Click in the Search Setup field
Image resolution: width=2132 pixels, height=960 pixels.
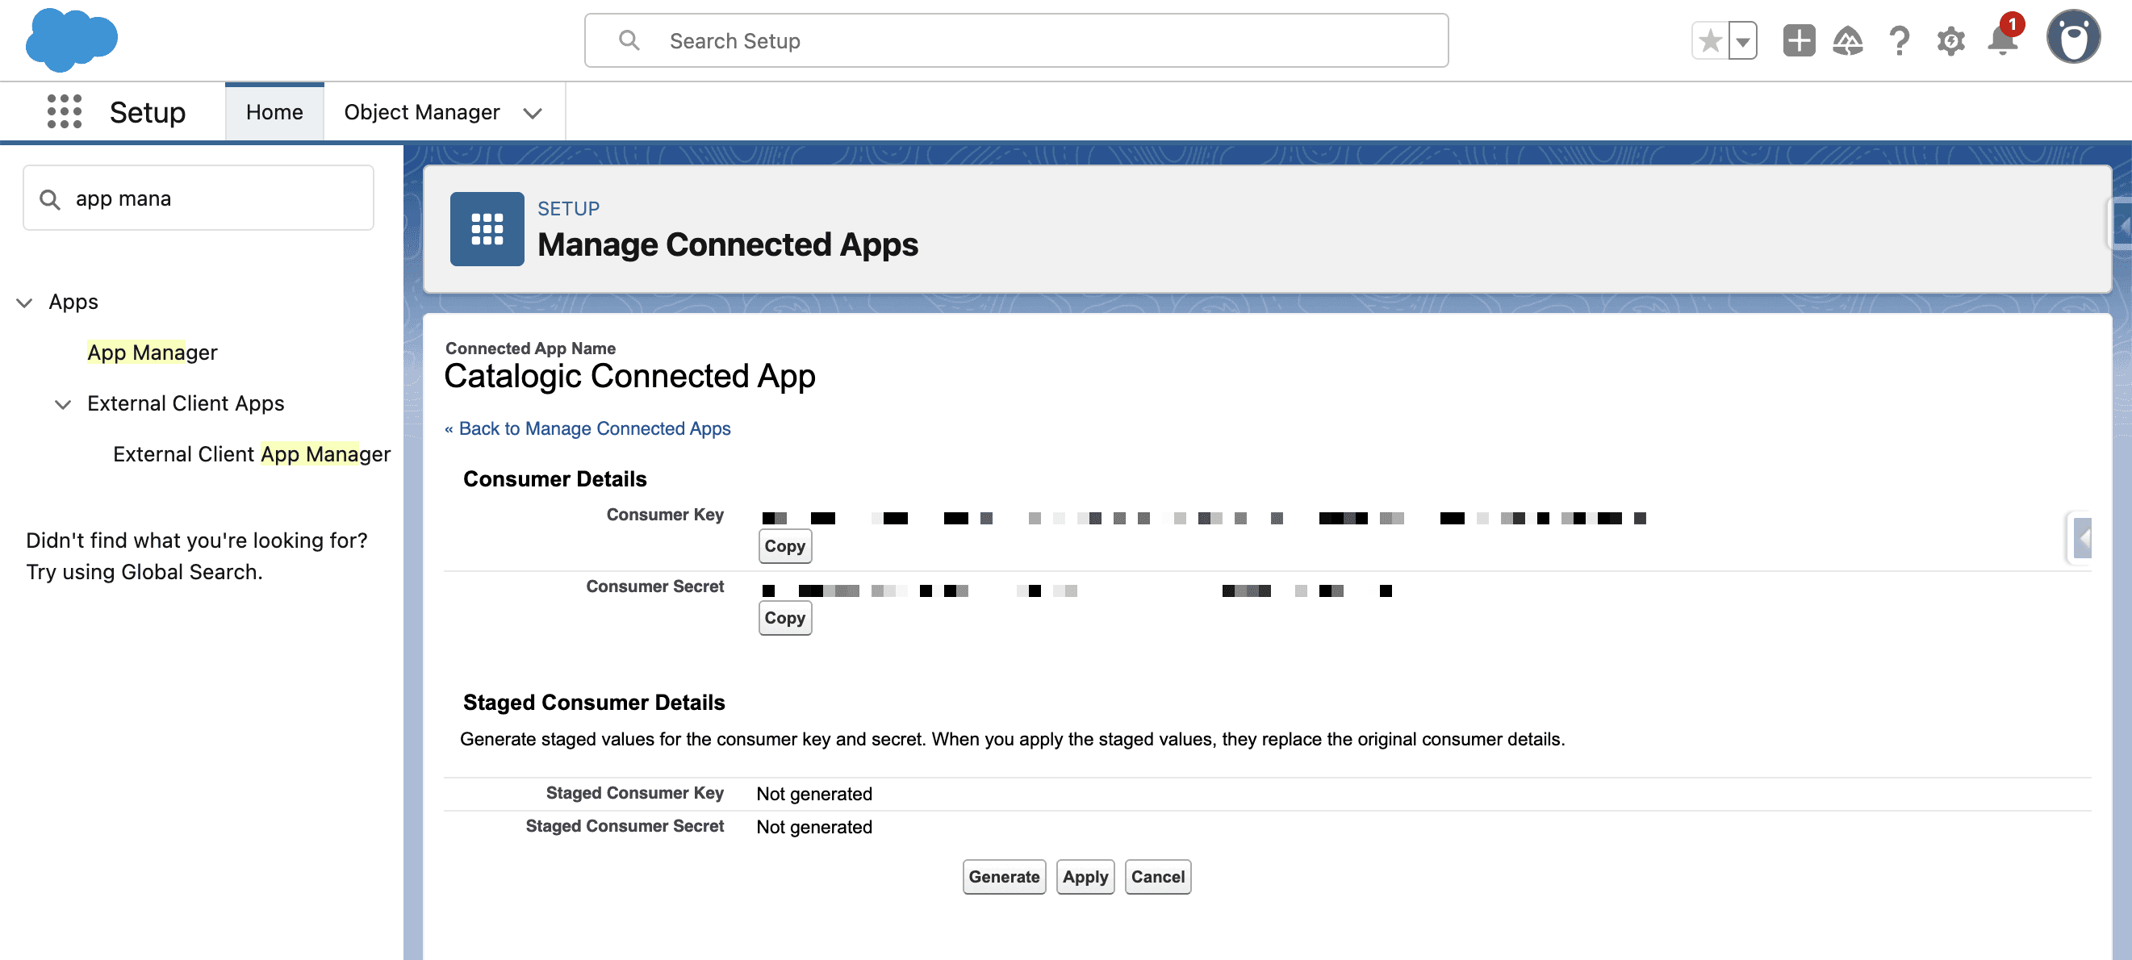1015,40
